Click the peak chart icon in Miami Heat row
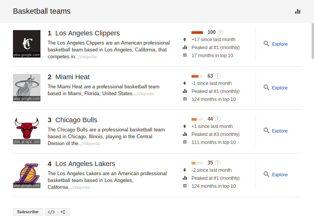314x222 pixels. [185, 91]
